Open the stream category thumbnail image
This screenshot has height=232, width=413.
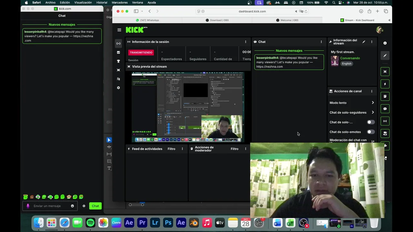(335, 61)
